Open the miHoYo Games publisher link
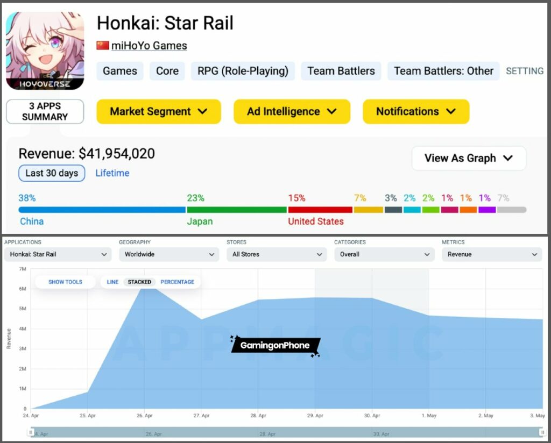Viewport: 551px width, 443px height. click(149, 46)
